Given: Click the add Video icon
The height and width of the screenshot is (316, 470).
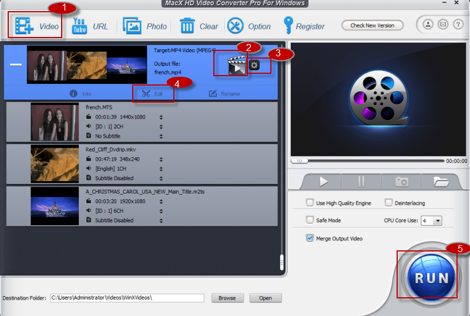Looking at the screenshot, I should pos(24,26).
